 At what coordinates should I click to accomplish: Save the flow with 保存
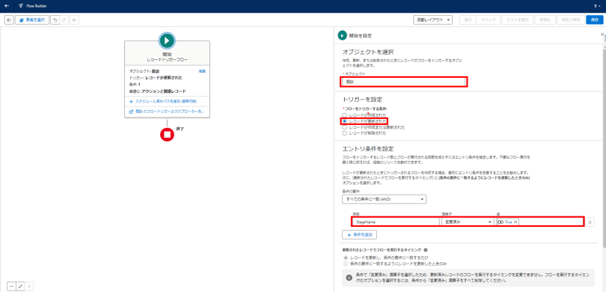click(x=595, y=19)
